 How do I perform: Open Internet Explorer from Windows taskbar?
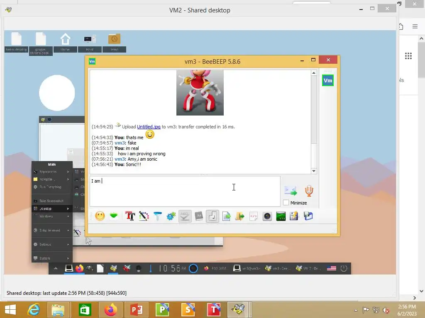34,310
